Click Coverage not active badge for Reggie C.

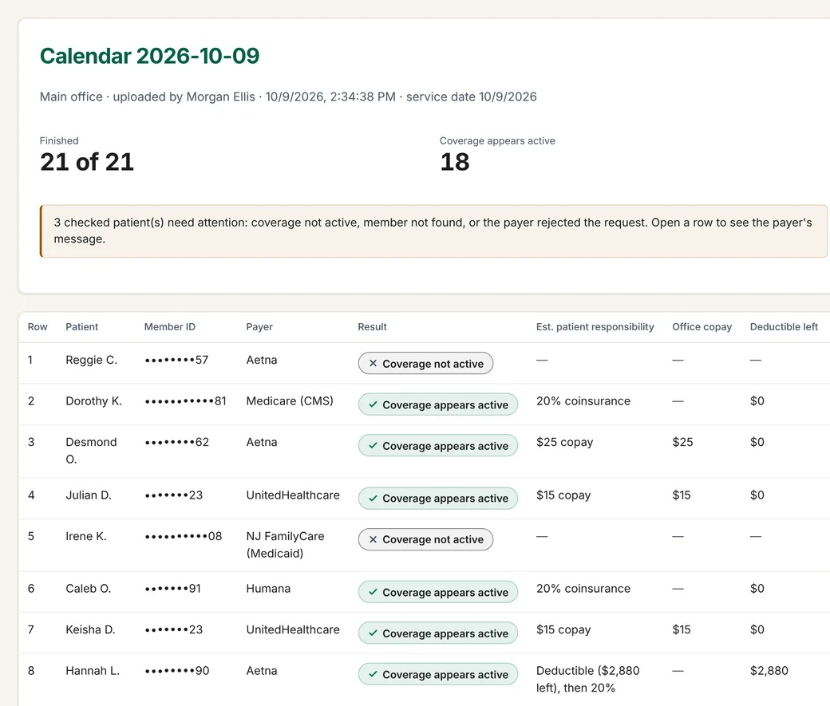coord(425,364)
